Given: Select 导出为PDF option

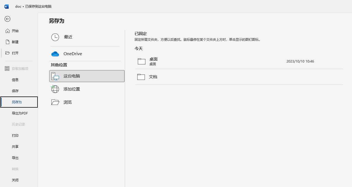Looking at the screenshot, I should point(20,113).
